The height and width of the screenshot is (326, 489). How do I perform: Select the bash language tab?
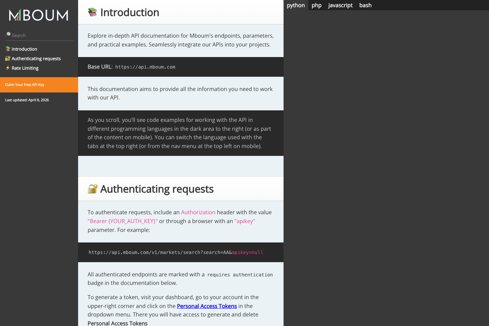pos(365,5)
